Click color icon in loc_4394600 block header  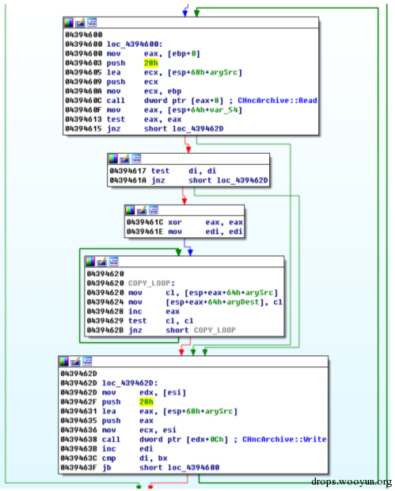(68, 22)
